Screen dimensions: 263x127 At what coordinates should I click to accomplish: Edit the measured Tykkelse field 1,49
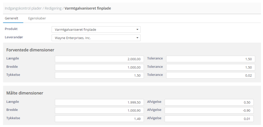click(x=99, y=119)
